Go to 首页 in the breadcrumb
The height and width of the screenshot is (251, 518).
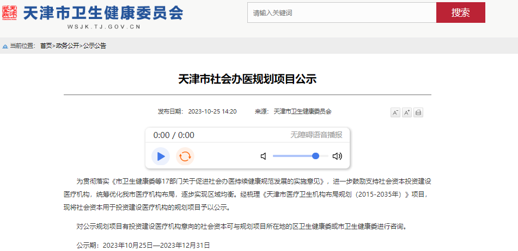[x=46, y=46]
